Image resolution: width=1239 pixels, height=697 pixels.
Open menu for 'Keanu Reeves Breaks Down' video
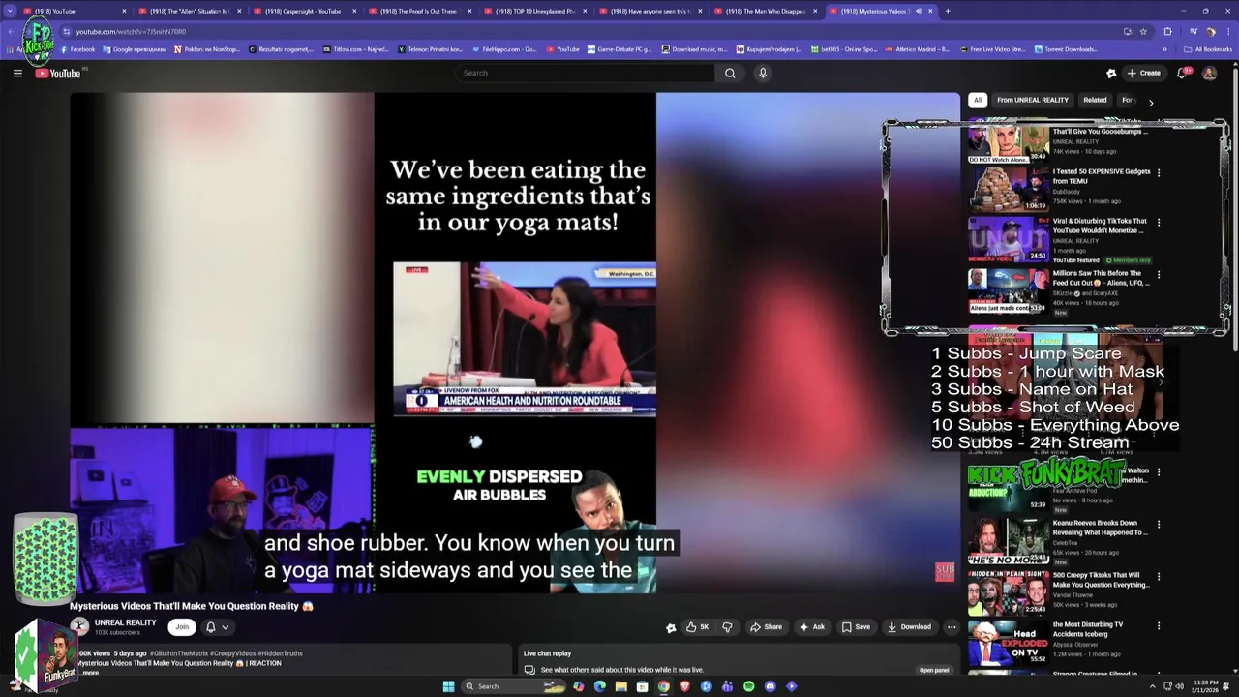[x=1159, y=524]
